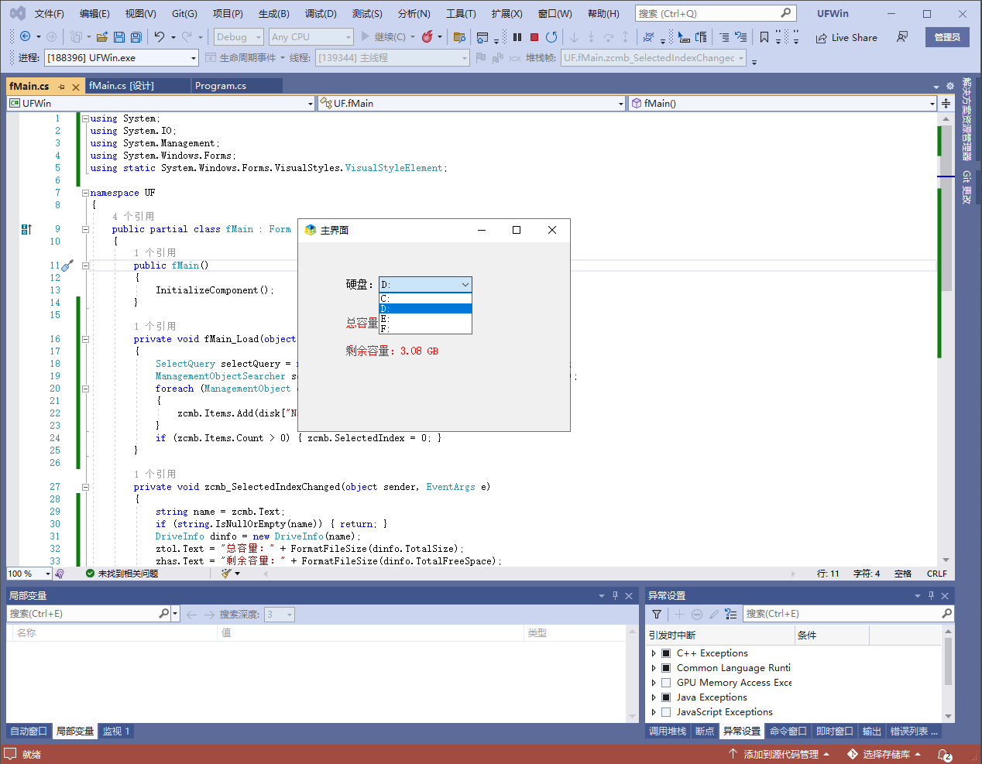
Task: Open the 堆栈帧 stack frame dropdown
Action: coord(654,57)
